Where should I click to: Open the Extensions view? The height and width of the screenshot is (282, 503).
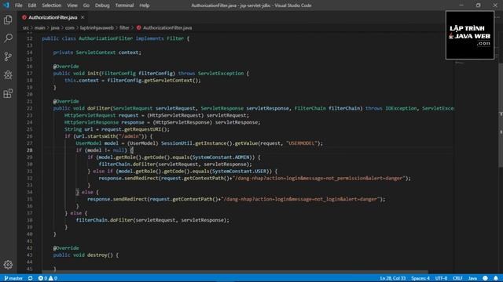[x=8, y=94]
